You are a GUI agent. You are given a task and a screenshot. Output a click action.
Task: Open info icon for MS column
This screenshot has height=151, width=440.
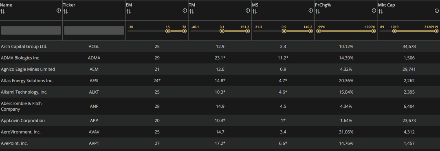pos(310,11)
